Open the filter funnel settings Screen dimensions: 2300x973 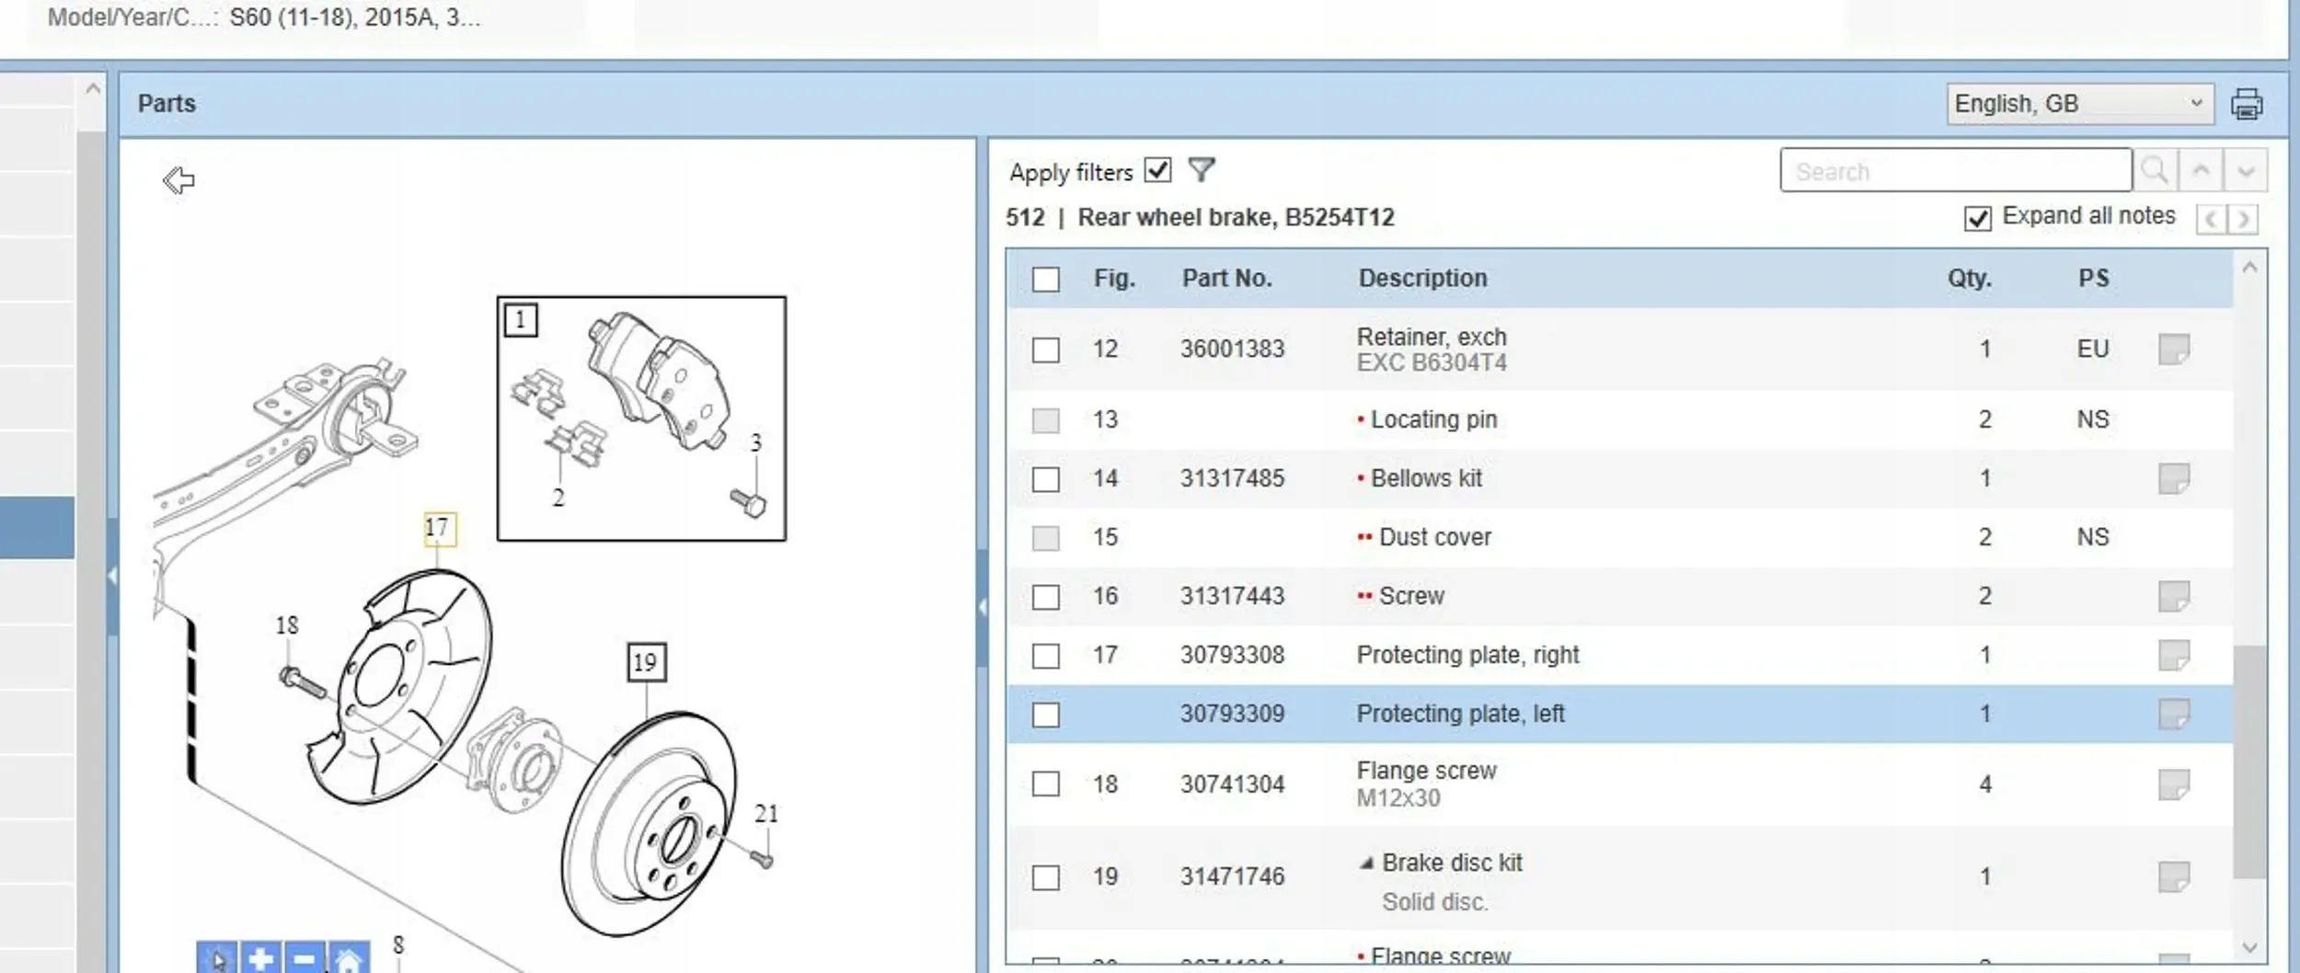pos(1202,170)
